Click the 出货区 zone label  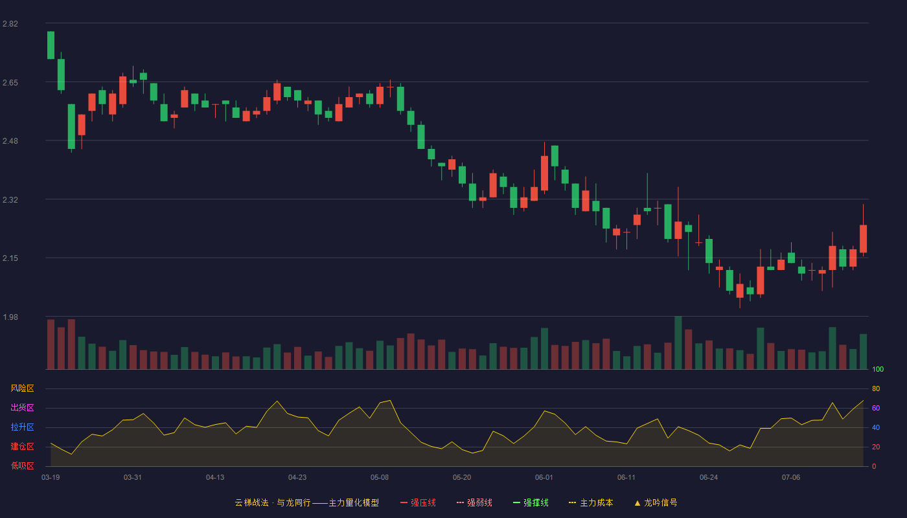22,408
